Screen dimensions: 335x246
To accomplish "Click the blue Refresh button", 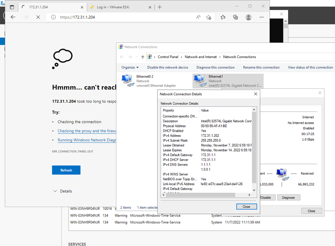I will point(66,170).
